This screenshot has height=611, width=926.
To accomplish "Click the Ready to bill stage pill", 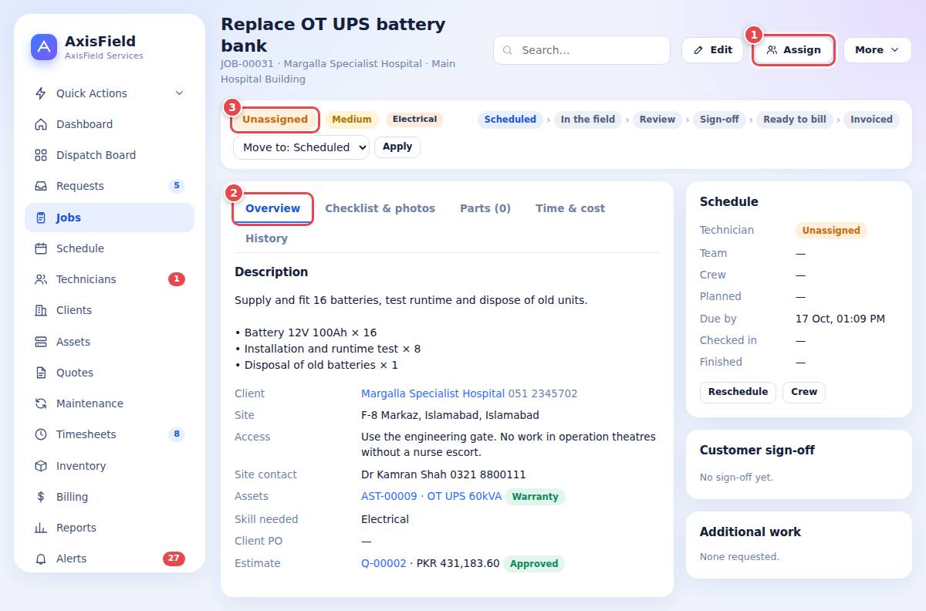I will point(795,120).
